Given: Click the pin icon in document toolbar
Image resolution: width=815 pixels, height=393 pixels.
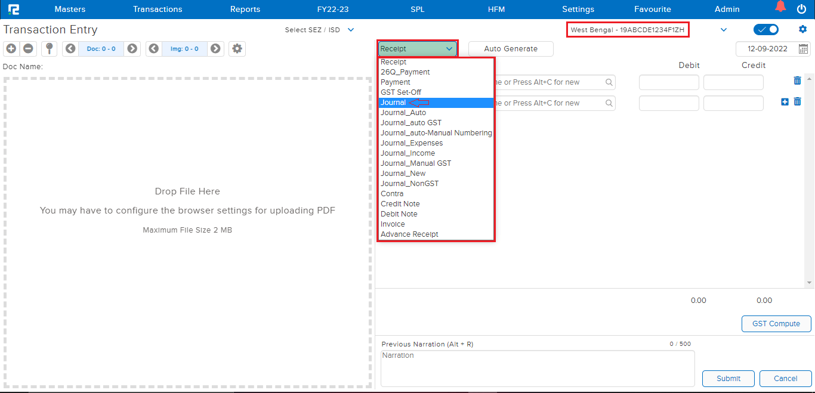Looking at the screenshot, I should (49, 49).
